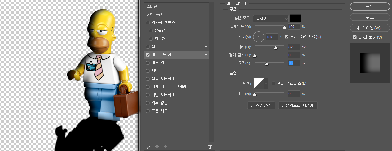Click the 취소 button
The image size is (392, 151).
370,17
